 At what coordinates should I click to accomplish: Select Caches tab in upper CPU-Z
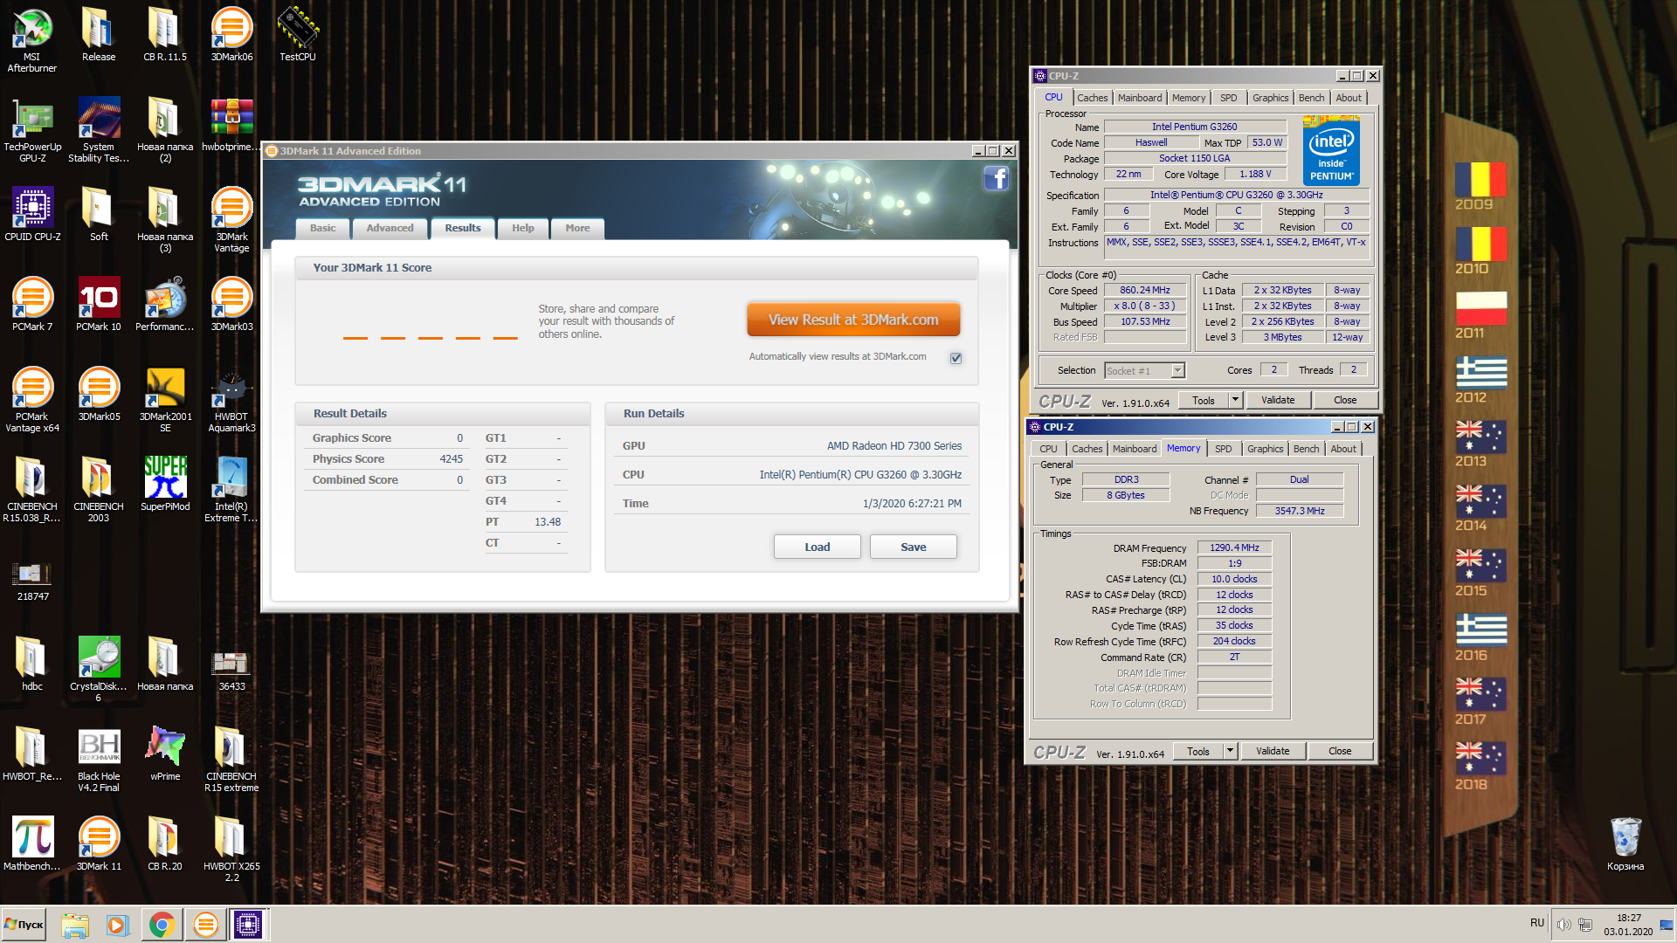pyautogui.click(x=1092, y=98)
